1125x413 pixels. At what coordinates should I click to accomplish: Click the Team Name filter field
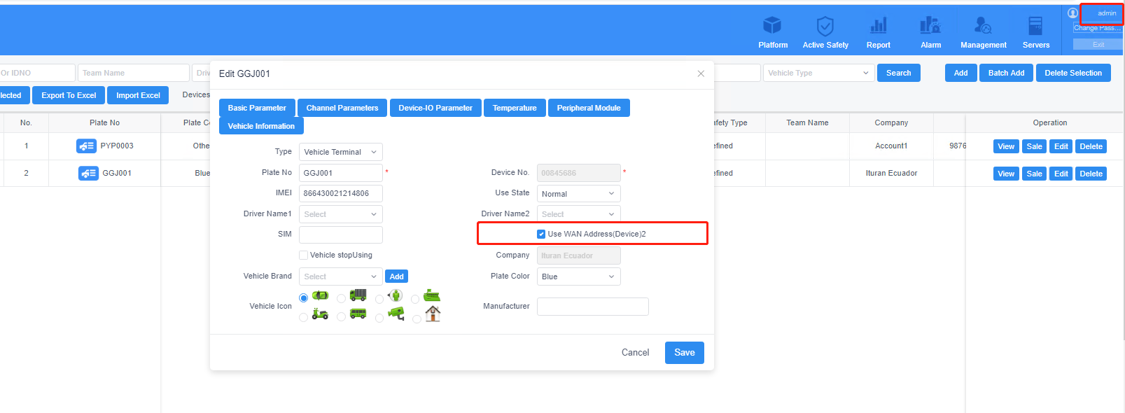pyautogui.click(x=134, y=73)
